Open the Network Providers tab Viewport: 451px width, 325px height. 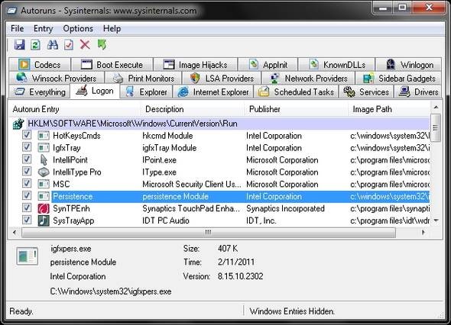coord(308,78)
